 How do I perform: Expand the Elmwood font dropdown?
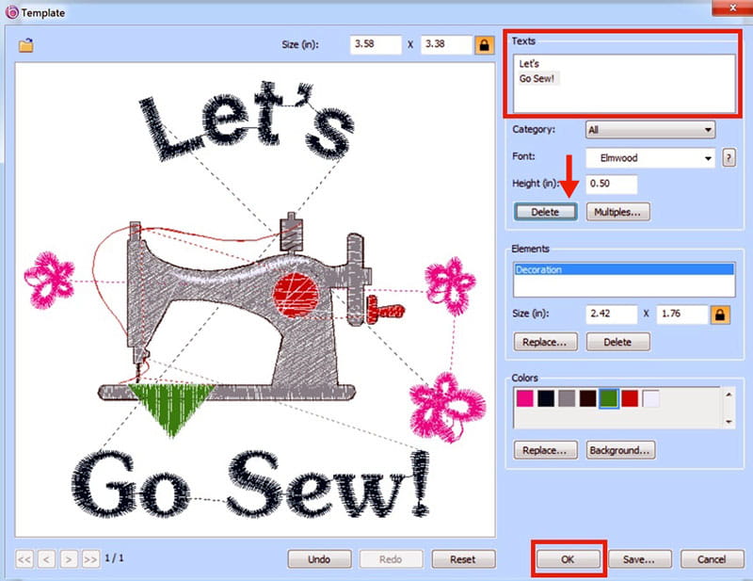click(649, 159)
